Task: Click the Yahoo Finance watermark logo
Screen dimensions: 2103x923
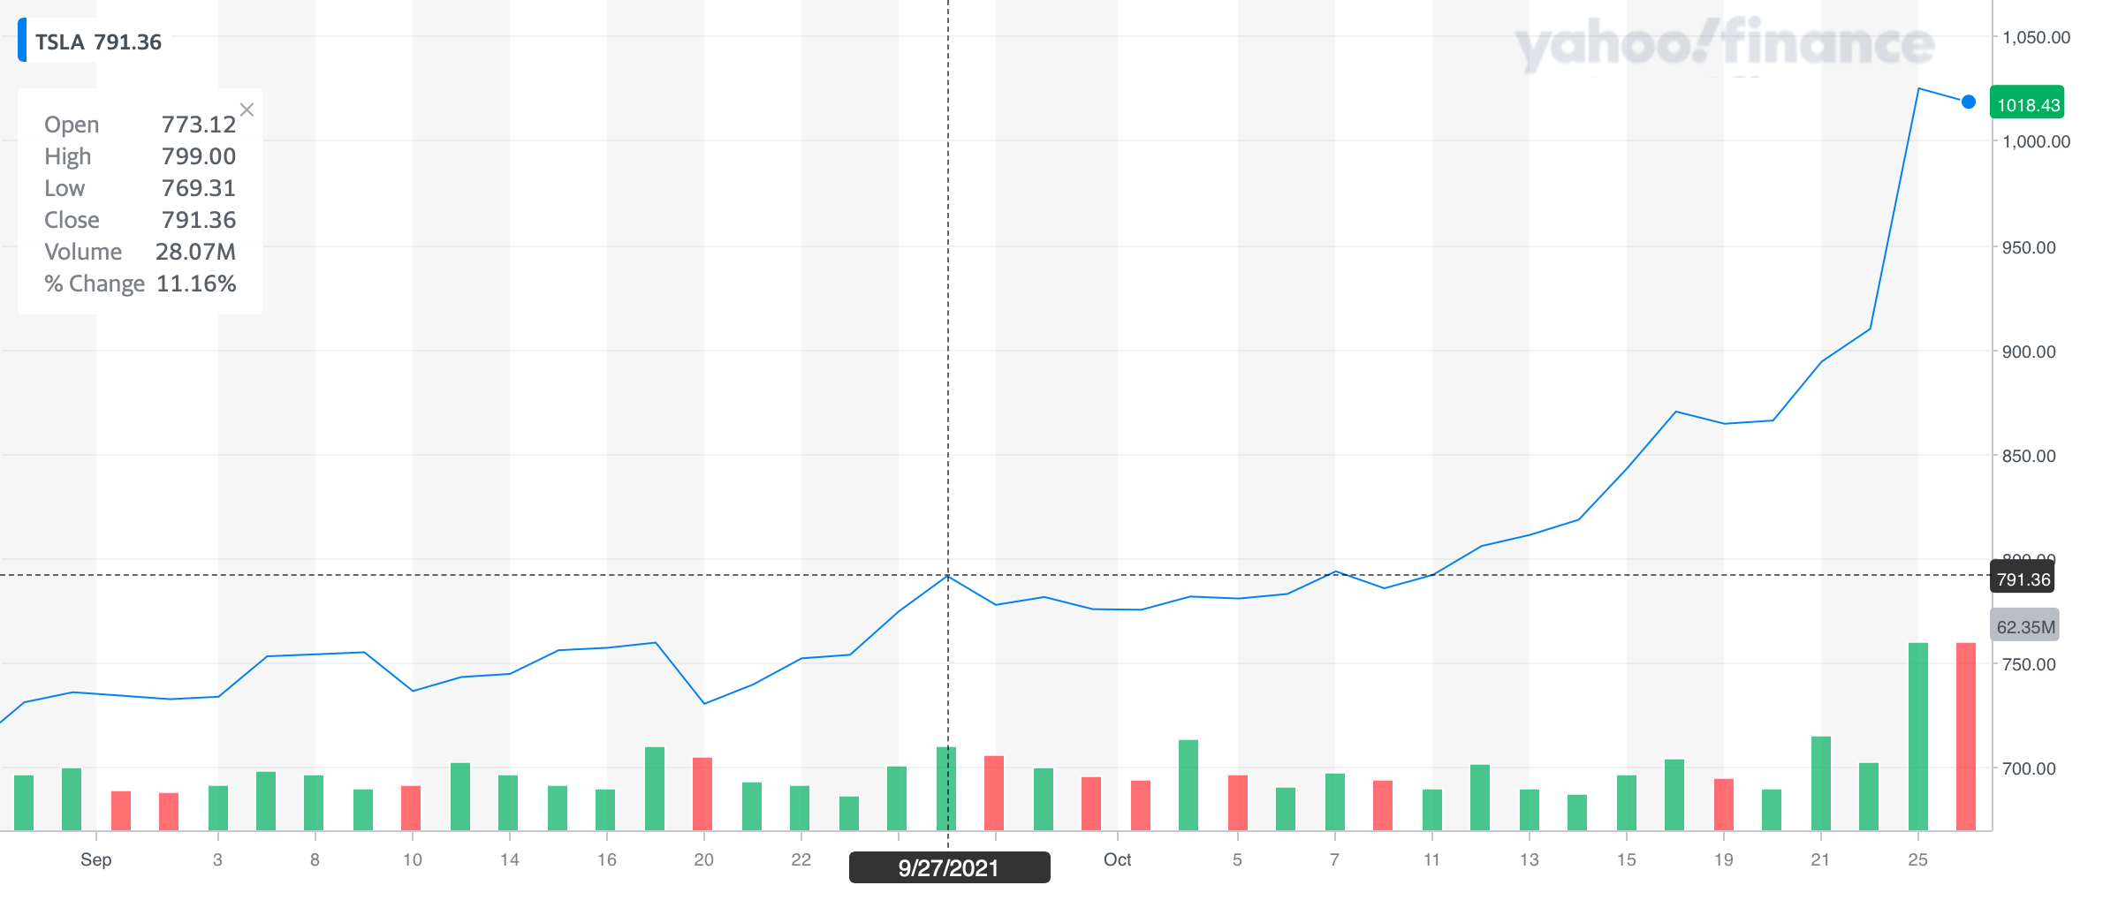Action: tap(1724, 44)
